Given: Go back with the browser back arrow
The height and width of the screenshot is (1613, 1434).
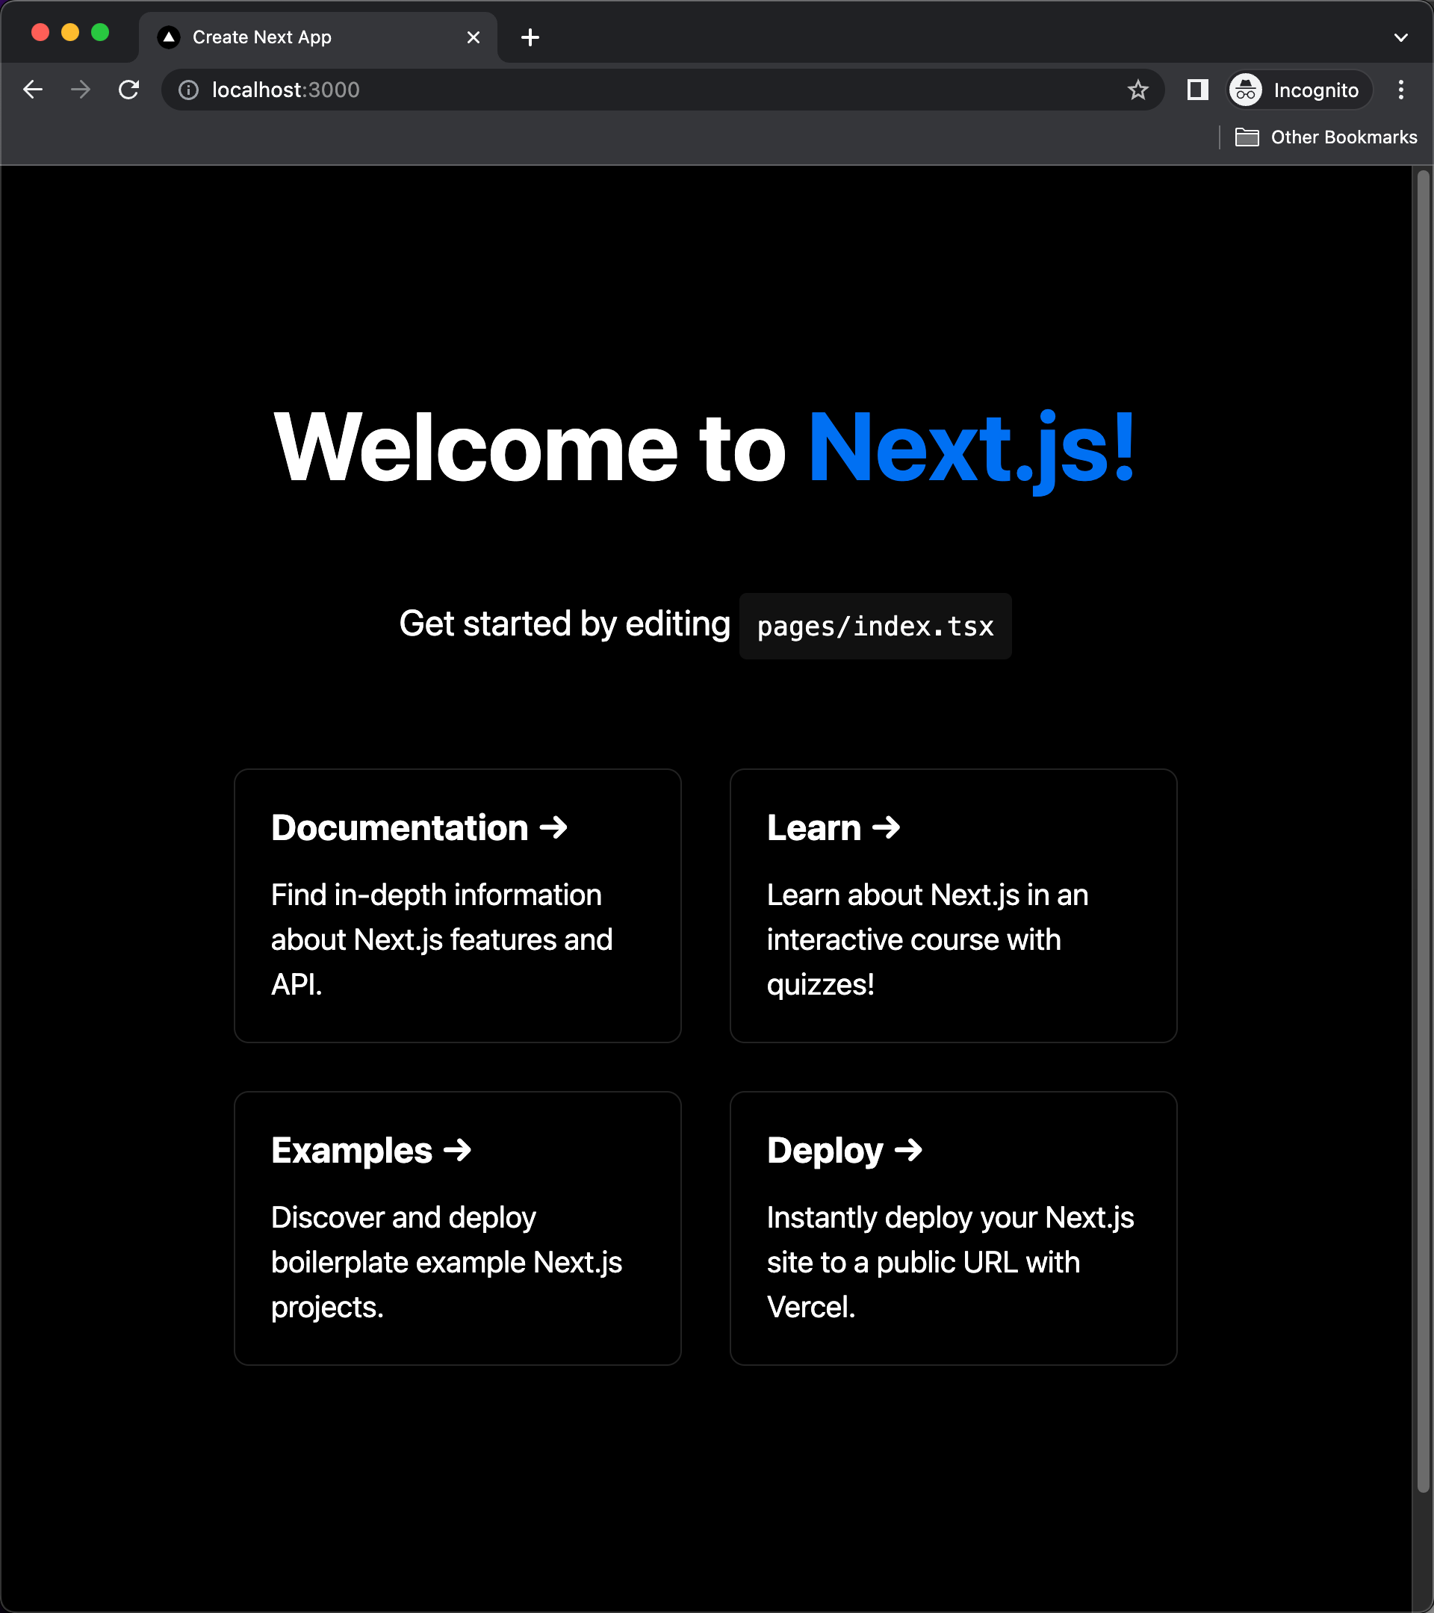Looking at the screenshot, I should click(33, 90).
